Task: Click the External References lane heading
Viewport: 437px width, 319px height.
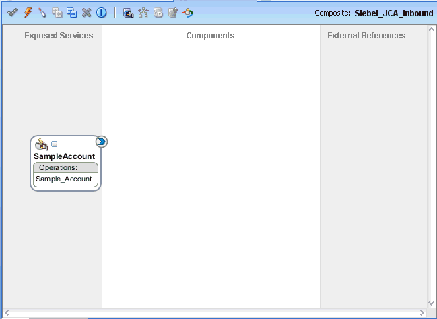Action: (366, 36)
